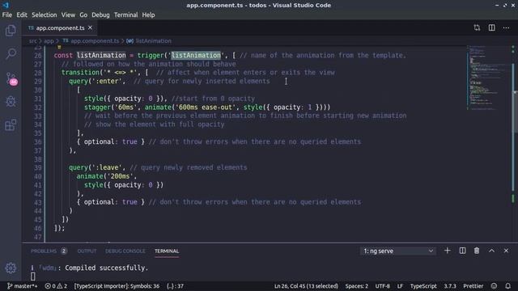Click Ln 26, Col 45 status entry

point(306,286)
